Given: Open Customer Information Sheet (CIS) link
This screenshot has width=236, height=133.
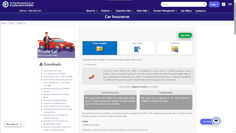Looking at the screenshot, I should click(x=57, y=128).
